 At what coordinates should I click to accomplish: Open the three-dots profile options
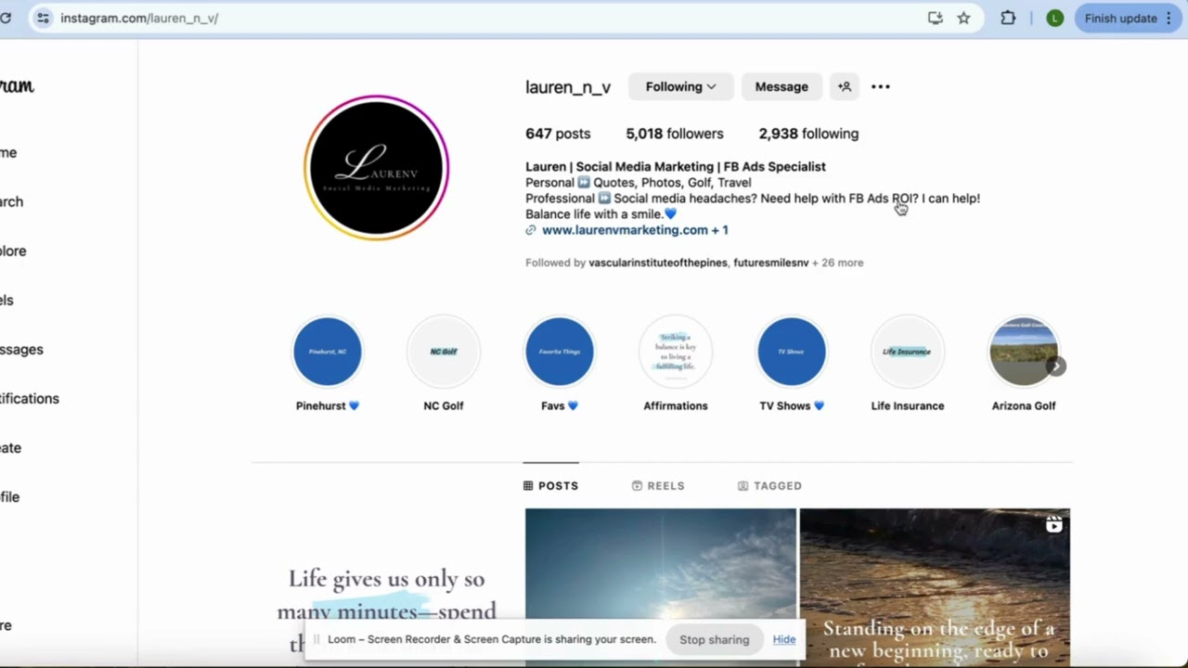[x=880, y=86]
